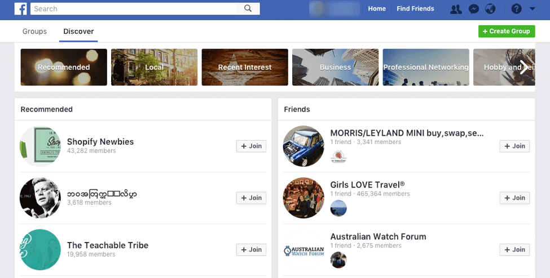Click the Recommended section heading
The image size is (550, 278).
coord(47,109)
